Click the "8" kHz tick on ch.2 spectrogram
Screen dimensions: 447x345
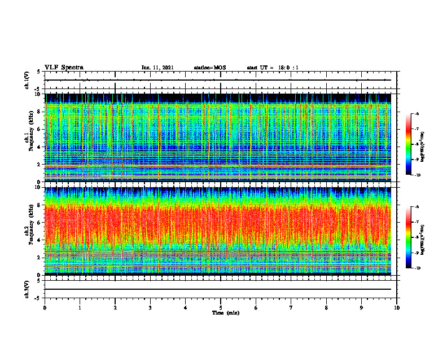coord(40,205)
